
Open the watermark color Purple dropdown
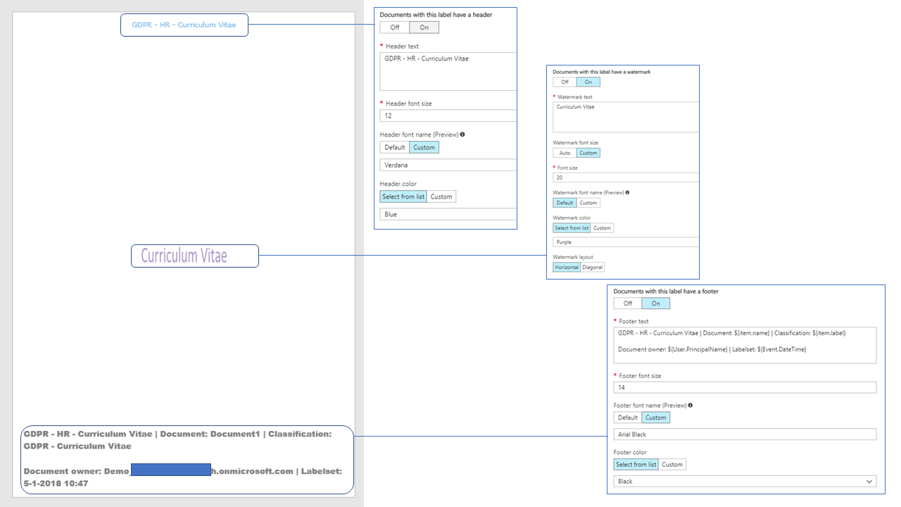pyautogui.click(x=625, y=242)
